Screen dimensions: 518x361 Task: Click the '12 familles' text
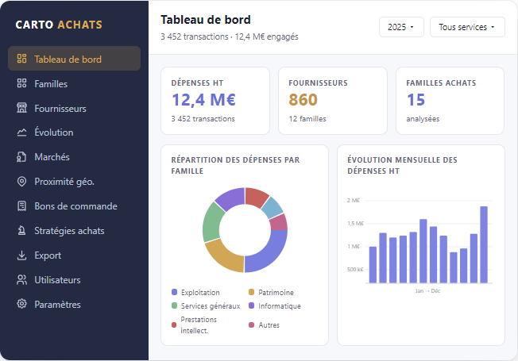[x=307, y=119]
